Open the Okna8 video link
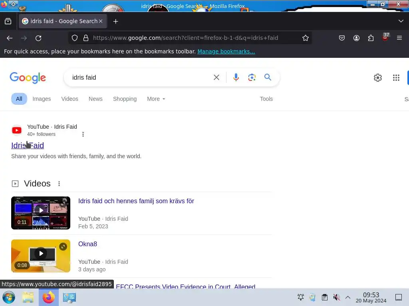Image resolution: width=409 pixels, height=306 pixels. pos(87,244)
